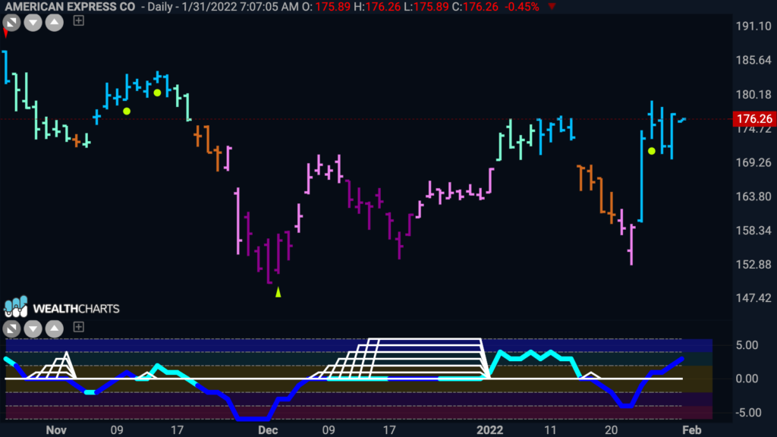777x437 pixels.
Task: Click the open value O: 175.89
Action: (x=326, y=7)
